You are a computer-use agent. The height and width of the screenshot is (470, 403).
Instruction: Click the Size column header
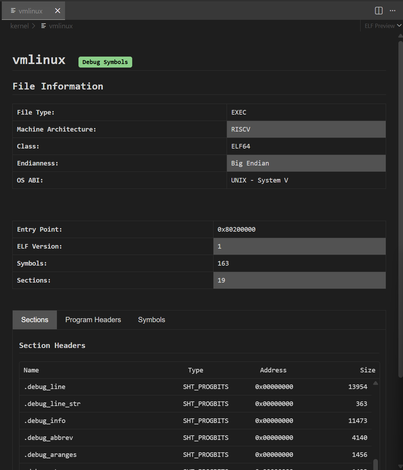tap(368, 370)
